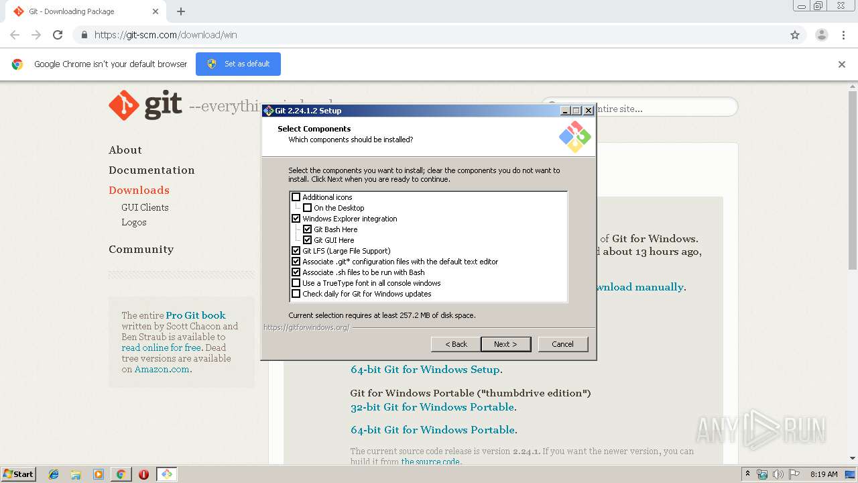Click the network tray icon
Image resolution: width=858 pixels, height=483 pixels.
[762, 474]
